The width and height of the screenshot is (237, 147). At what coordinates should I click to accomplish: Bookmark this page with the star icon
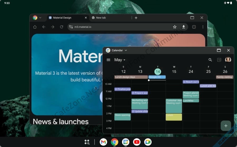[175, 27]
